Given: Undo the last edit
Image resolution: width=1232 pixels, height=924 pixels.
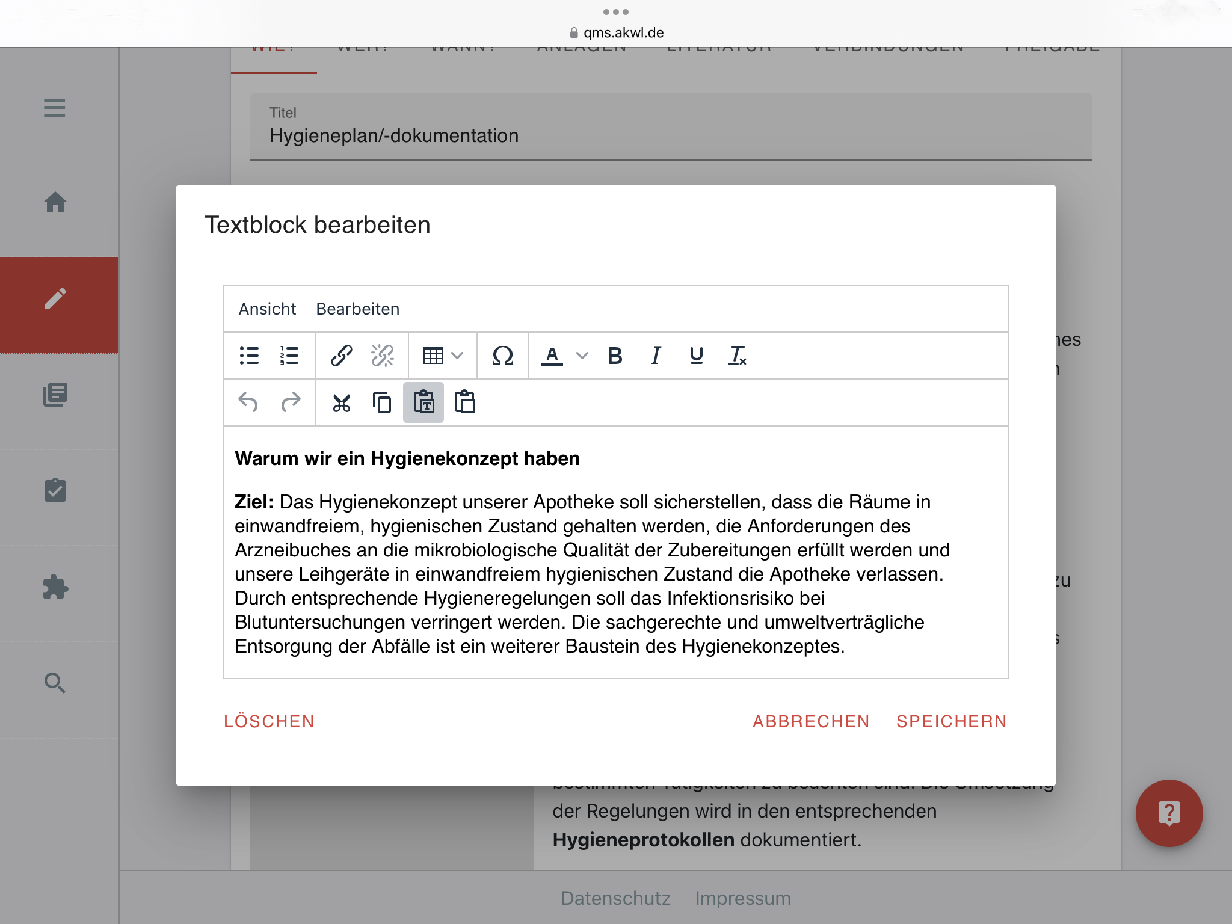Looking at the screenshot, I should 248,402.
